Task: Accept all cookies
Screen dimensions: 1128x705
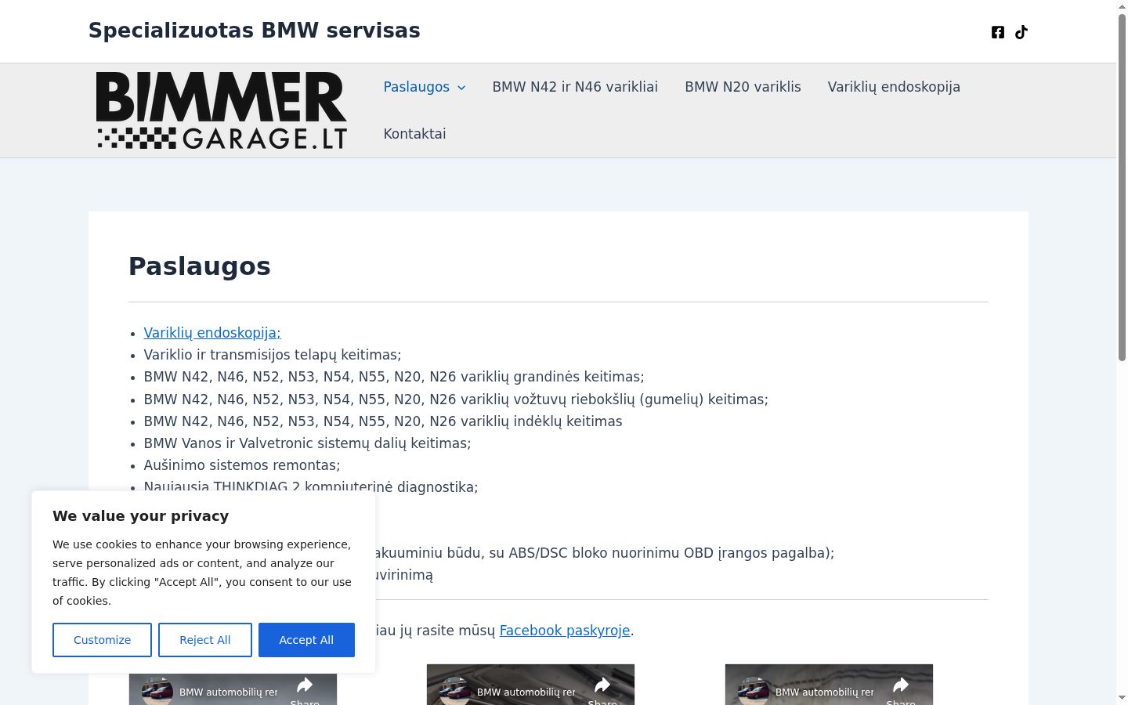Action: (x=306, y=640)
